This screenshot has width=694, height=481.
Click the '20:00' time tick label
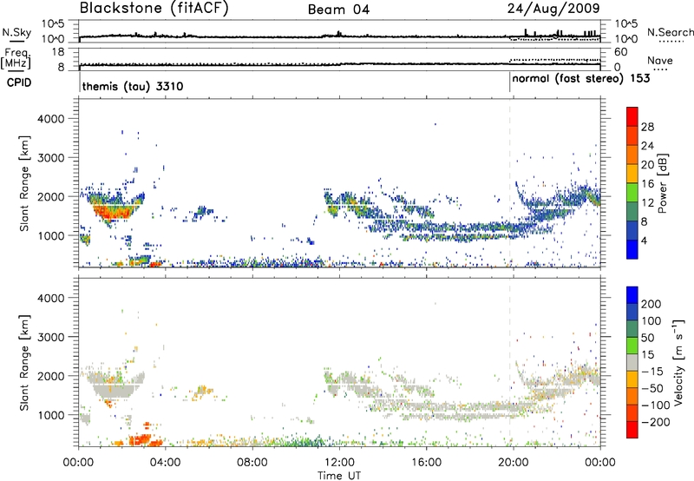tap(513, 463)
